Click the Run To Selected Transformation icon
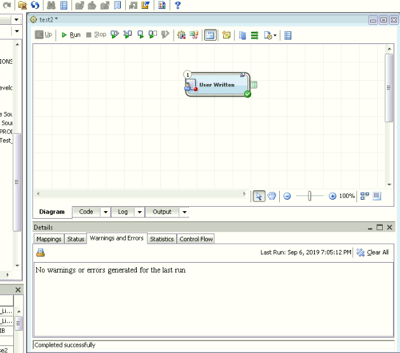The height and width of the screenshot is (353, 400). click(x=128, y=34)
